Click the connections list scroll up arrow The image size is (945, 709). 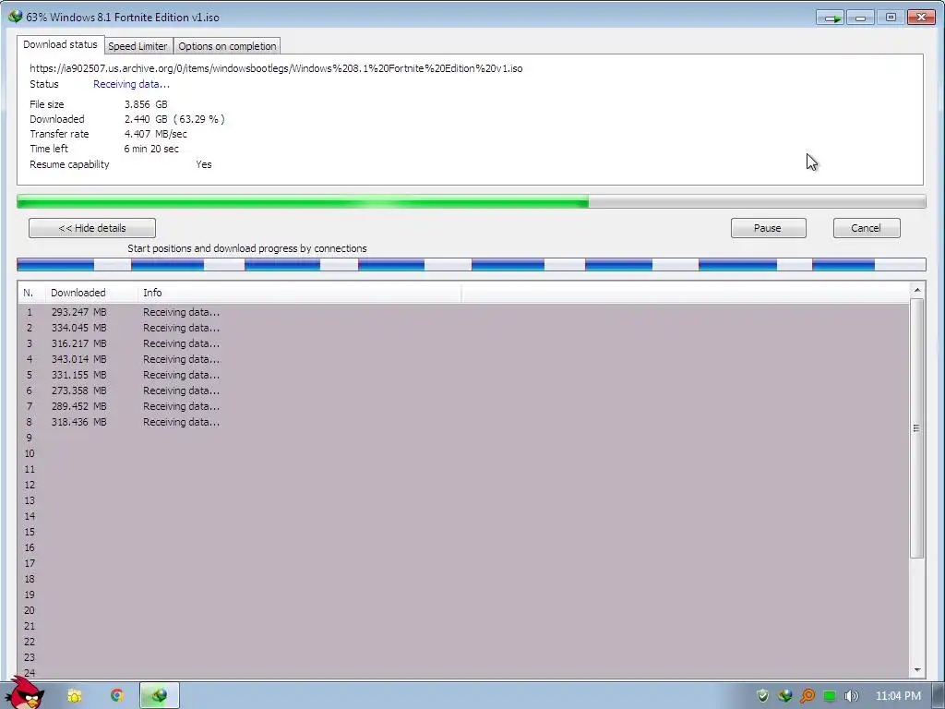tap(916, 290)
